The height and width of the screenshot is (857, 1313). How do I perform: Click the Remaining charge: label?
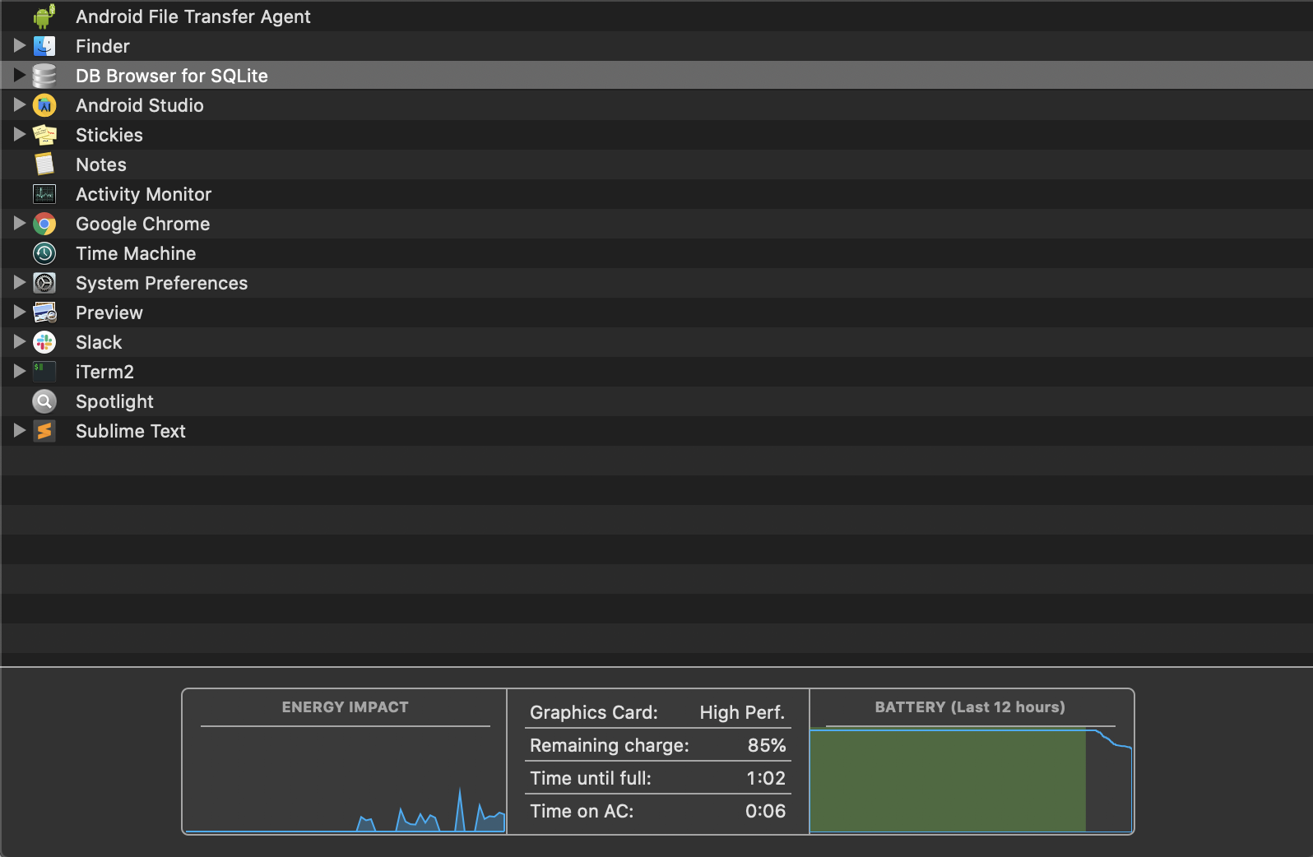610,746
